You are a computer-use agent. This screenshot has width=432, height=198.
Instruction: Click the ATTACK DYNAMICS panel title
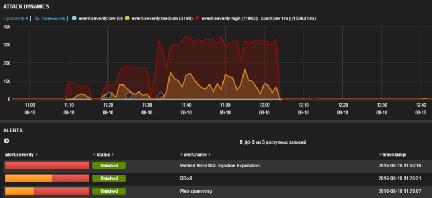(x=26, y=6)
